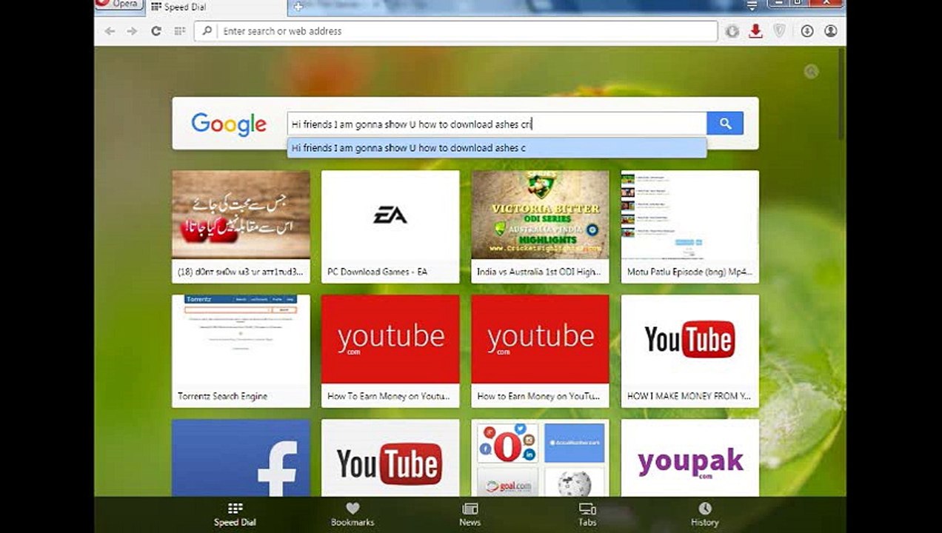Open the downloads arrow icon
The image size is (942, 533).
point(807,31)
